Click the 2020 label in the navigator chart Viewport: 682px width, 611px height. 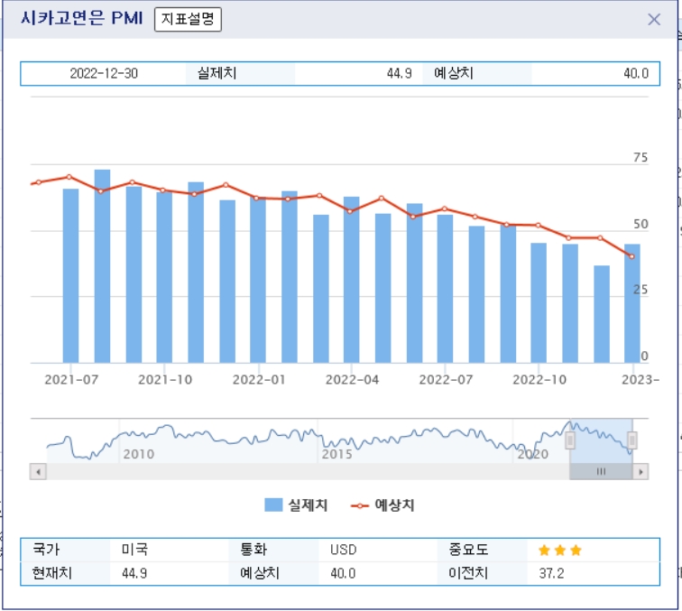(533, 454)
